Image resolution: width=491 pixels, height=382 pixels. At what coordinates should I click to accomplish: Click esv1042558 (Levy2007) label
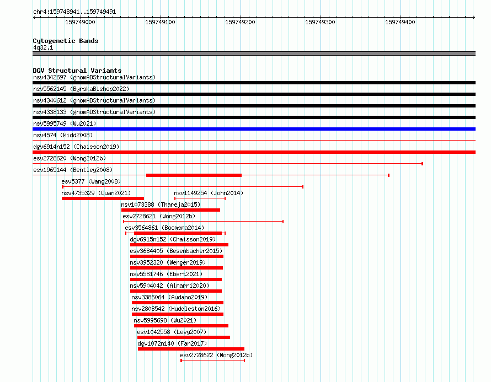pos(172,332)
